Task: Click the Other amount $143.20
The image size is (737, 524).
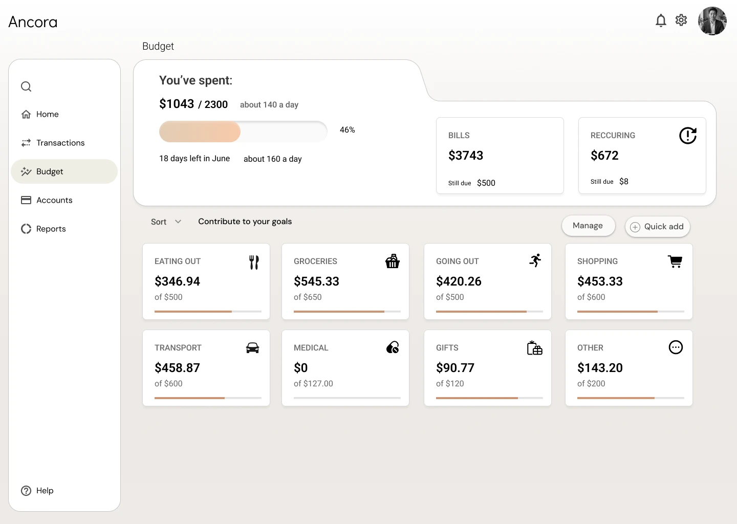Action: point(600,368)
